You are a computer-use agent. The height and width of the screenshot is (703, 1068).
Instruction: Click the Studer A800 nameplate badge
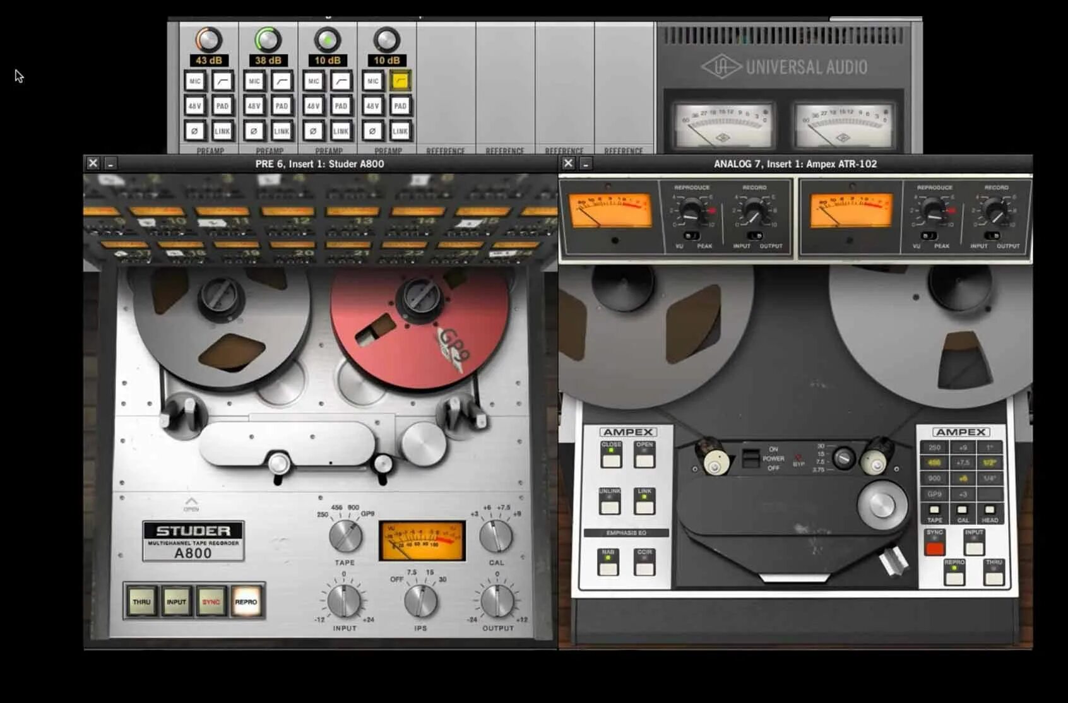[x=193, y=541]
